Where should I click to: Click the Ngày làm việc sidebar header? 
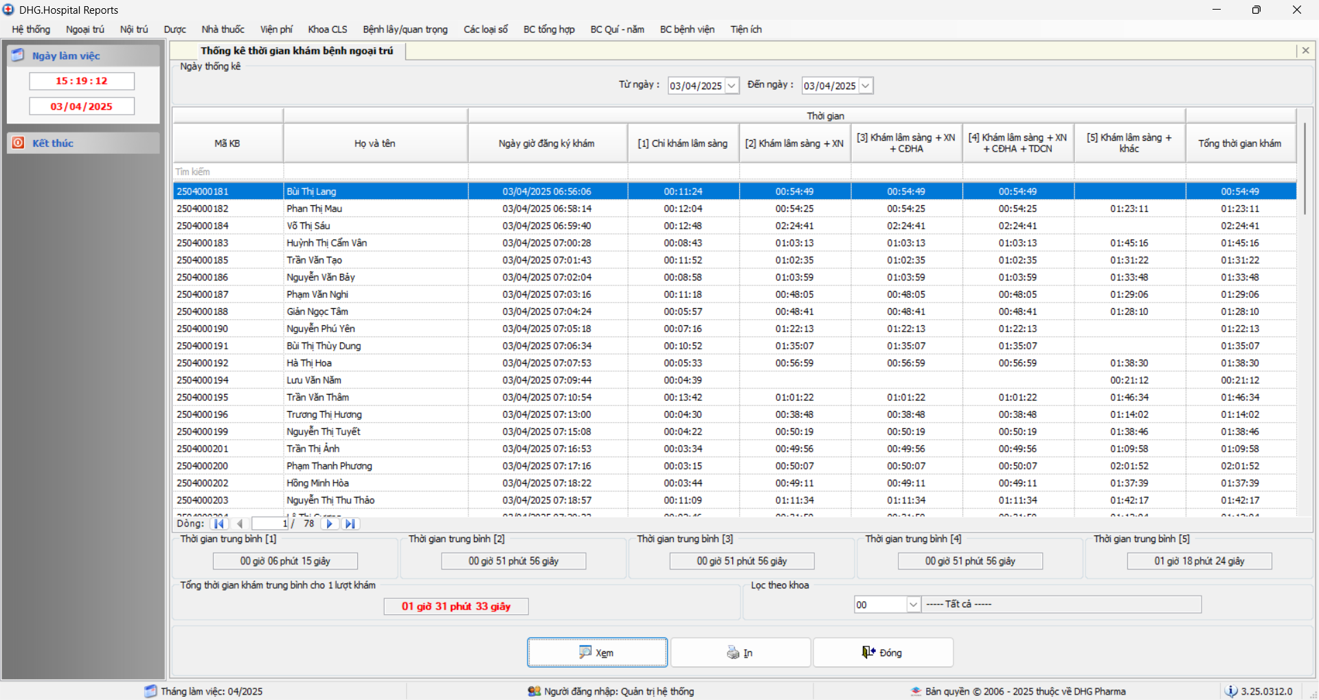tap(83, 56)
